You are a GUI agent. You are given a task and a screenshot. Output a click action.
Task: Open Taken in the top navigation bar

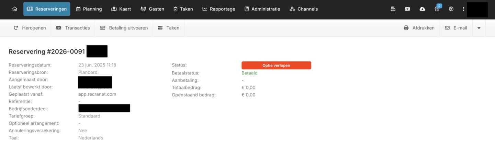[183, 9]
